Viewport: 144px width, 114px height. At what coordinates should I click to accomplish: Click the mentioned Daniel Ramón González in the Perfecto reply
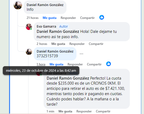pos(68,78)
